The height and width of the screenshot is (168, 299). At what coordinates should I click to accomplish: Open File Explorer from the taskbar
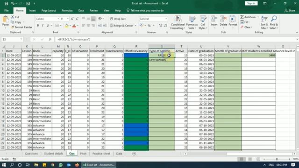coord(36,165)
